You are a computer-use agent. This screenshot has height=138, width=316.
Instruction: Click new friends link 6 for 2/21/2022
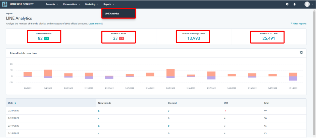(x=99, y=111)
